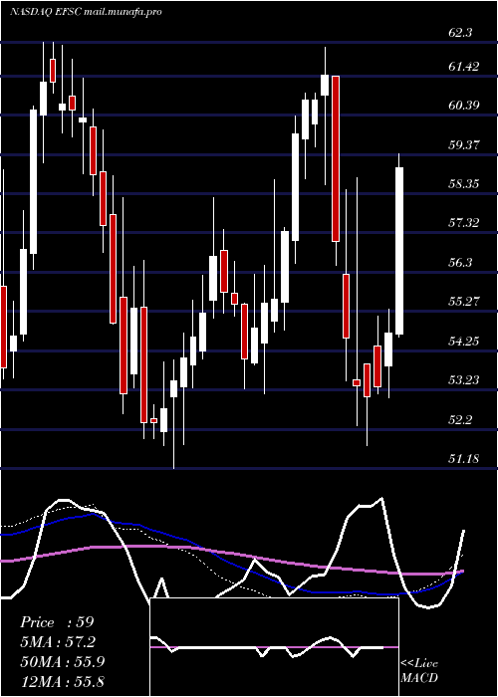Select the 59.37 price axis label

tap(464, 144)
